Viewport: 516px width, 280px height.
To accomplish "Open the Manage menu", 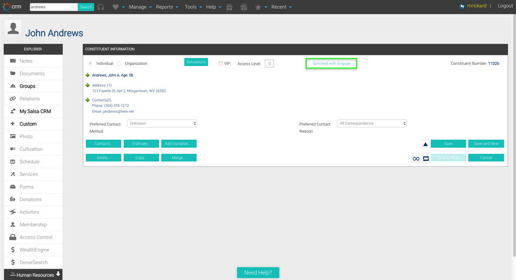I will click(x=140, y=7).
